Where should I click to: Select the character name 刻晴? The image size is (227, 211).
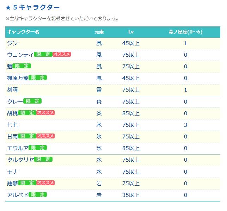12,89
